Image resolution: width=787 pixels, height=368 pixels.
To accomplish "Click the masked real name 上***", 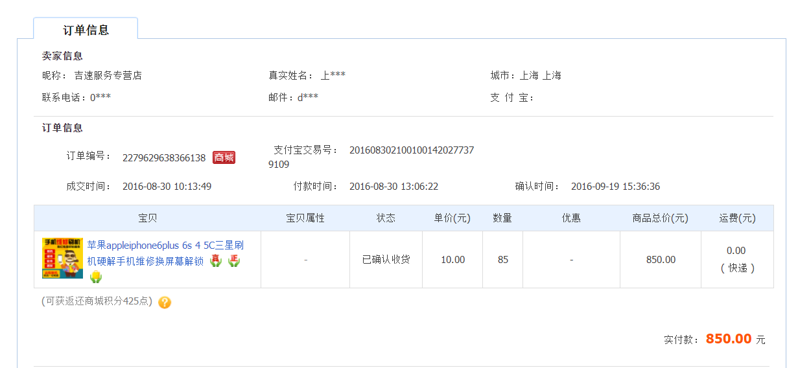I will point(333,75).
